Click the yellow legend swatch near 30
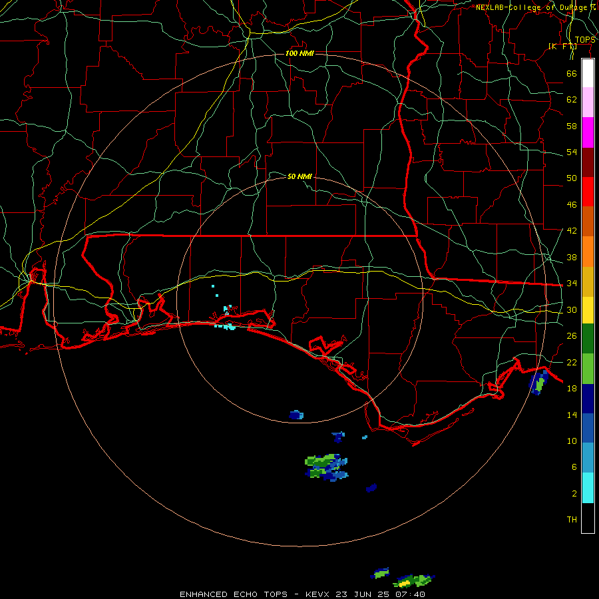 pyautogui.click(x=588, y=310)
